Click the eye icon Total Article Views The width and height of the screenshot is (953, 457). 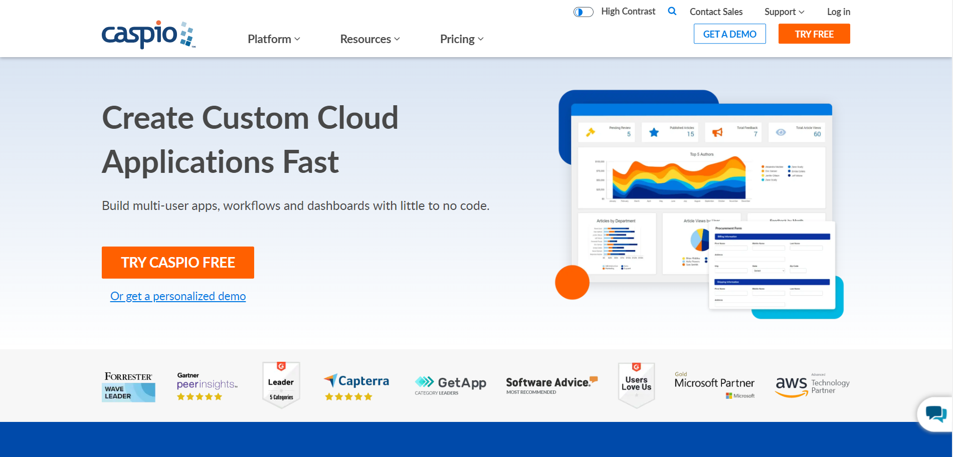pos(781,132)
